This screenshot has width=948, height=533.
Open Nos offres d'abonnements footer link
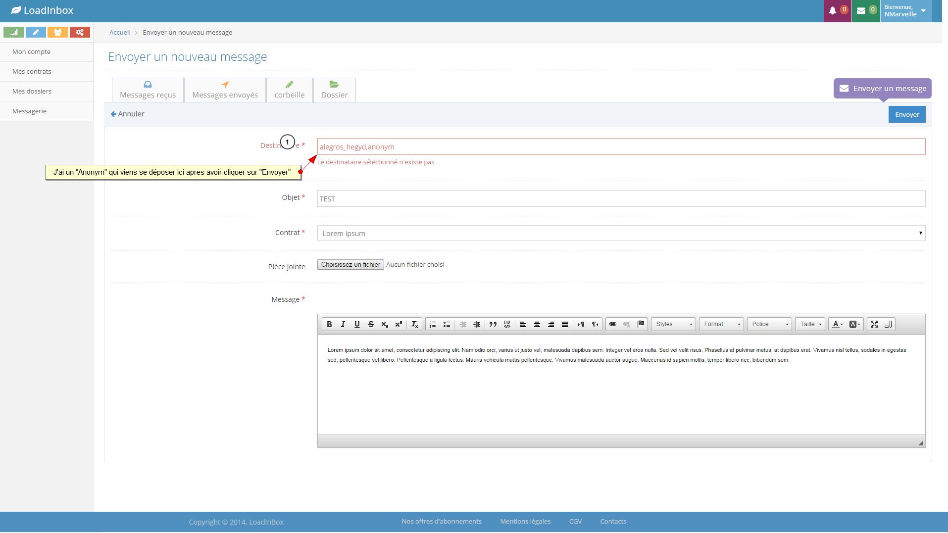click(x=442, y=521)
